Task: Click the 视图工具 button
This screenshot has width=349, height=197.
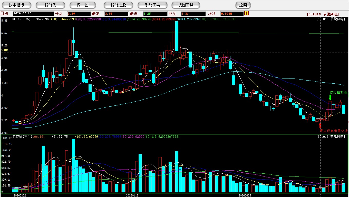Action: (186, 5)
